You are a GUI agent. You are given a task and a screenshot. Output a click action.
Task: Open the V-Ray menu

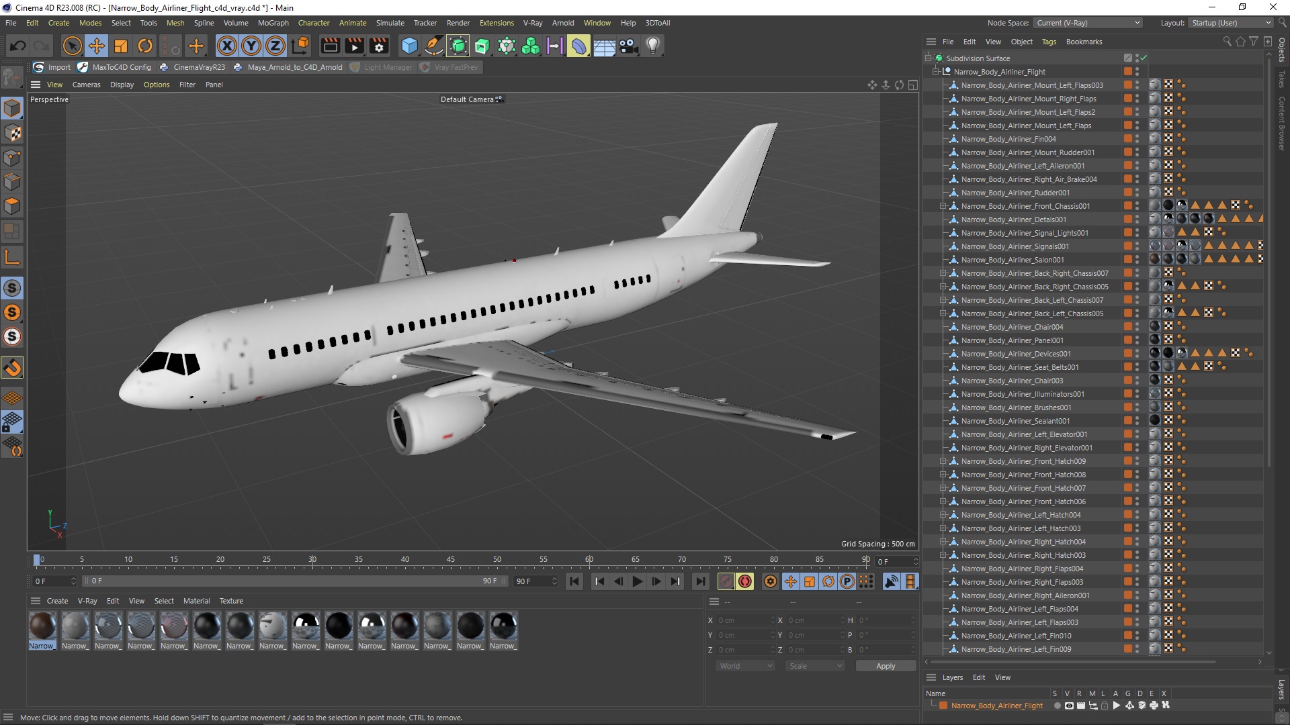[x=533, y=23]
